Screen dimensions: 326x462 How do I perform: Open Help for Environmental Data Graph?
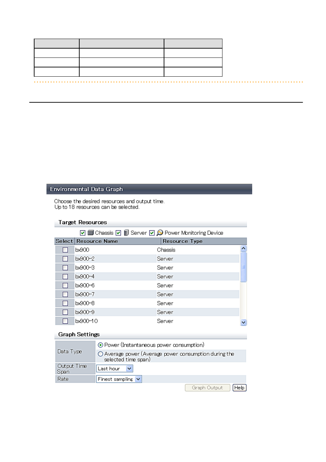point(240,388)
